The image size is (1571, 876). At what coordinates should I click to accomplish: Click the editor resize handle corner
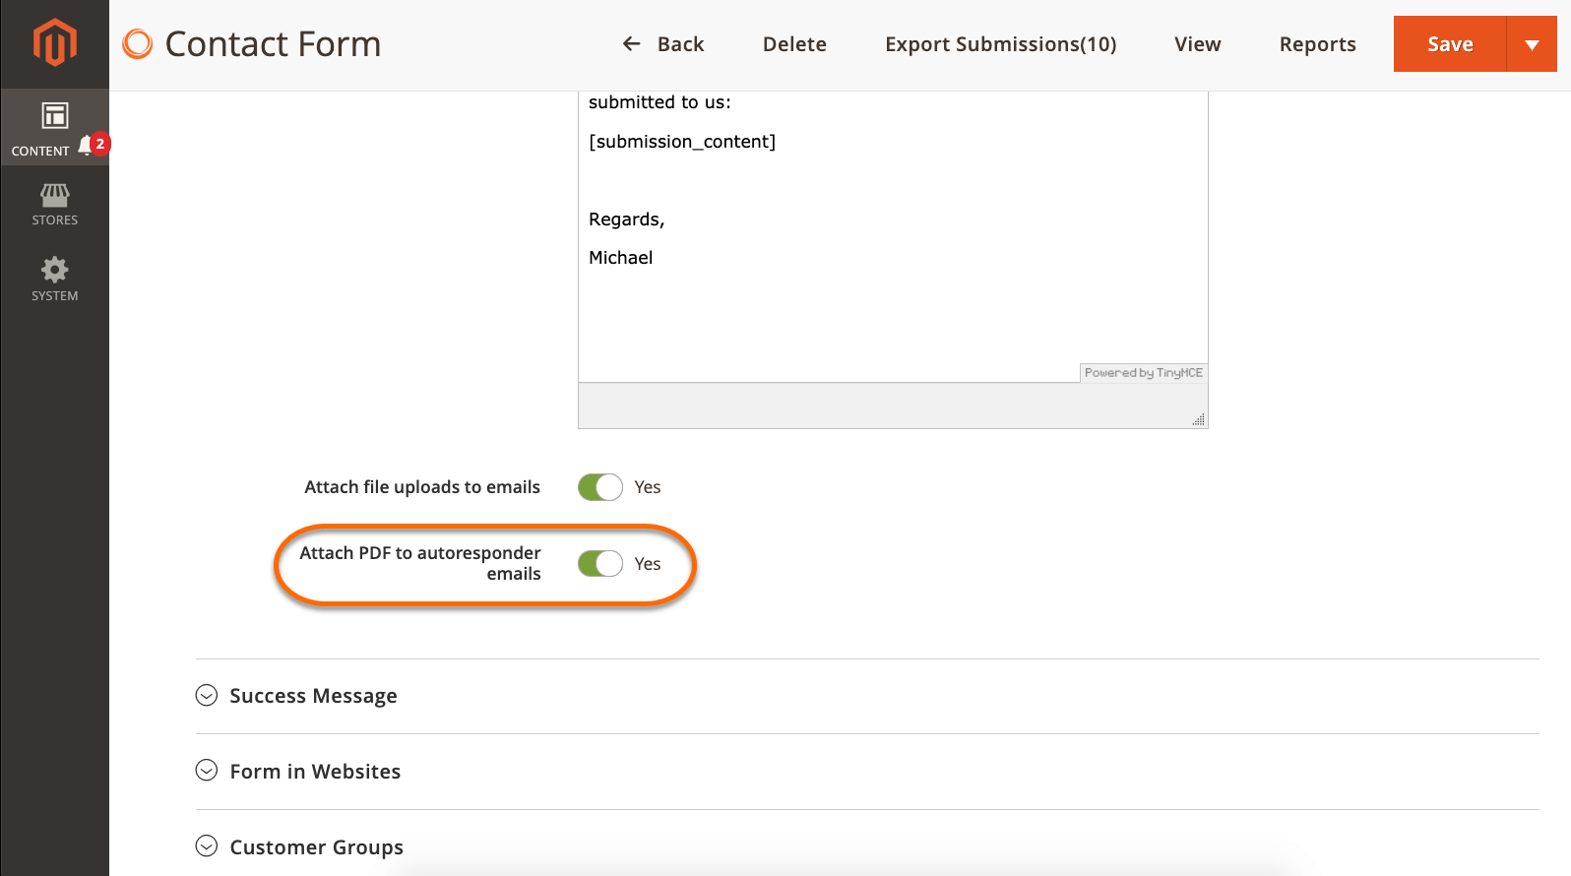1198,419
